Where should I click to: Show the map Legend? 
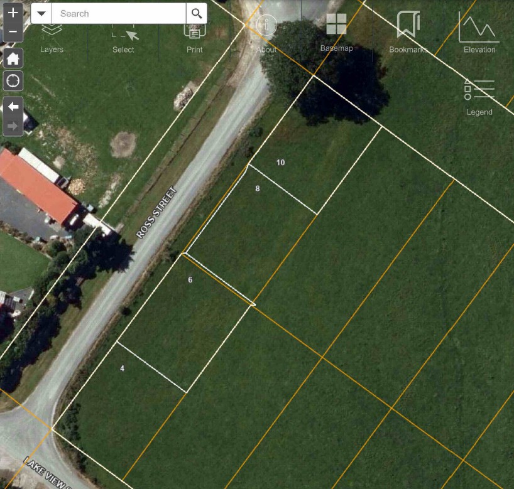[x=479, y=97]
